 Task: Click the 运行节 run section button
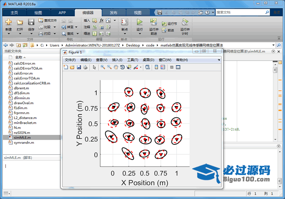pos(169,24)
